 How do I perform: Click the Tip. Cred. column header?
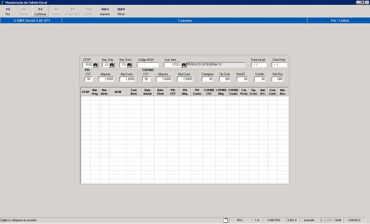[253, 92]
